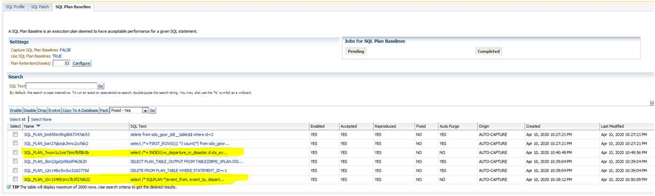The height and width of the screenshot is (196, 655).
Task: Click the Copy To A Database button
Action: click(x=80, y=110)
